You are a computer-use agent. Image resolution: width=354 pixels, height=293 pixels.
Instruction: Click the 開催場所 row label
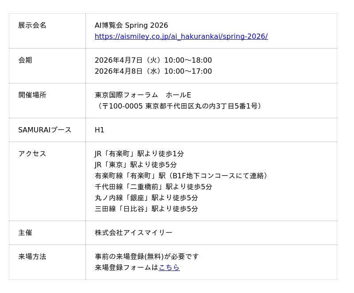[x=32, y=95]
